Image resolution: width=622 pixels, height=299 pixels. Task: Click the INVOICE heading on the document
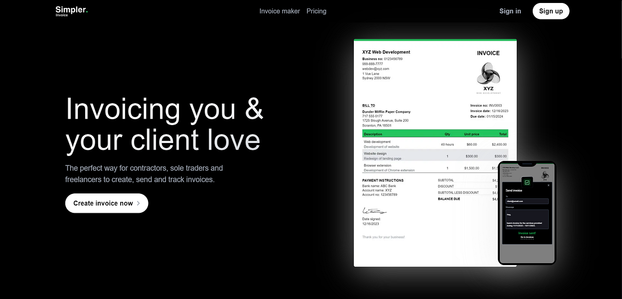pyautogui.click(x=488, y=53)
